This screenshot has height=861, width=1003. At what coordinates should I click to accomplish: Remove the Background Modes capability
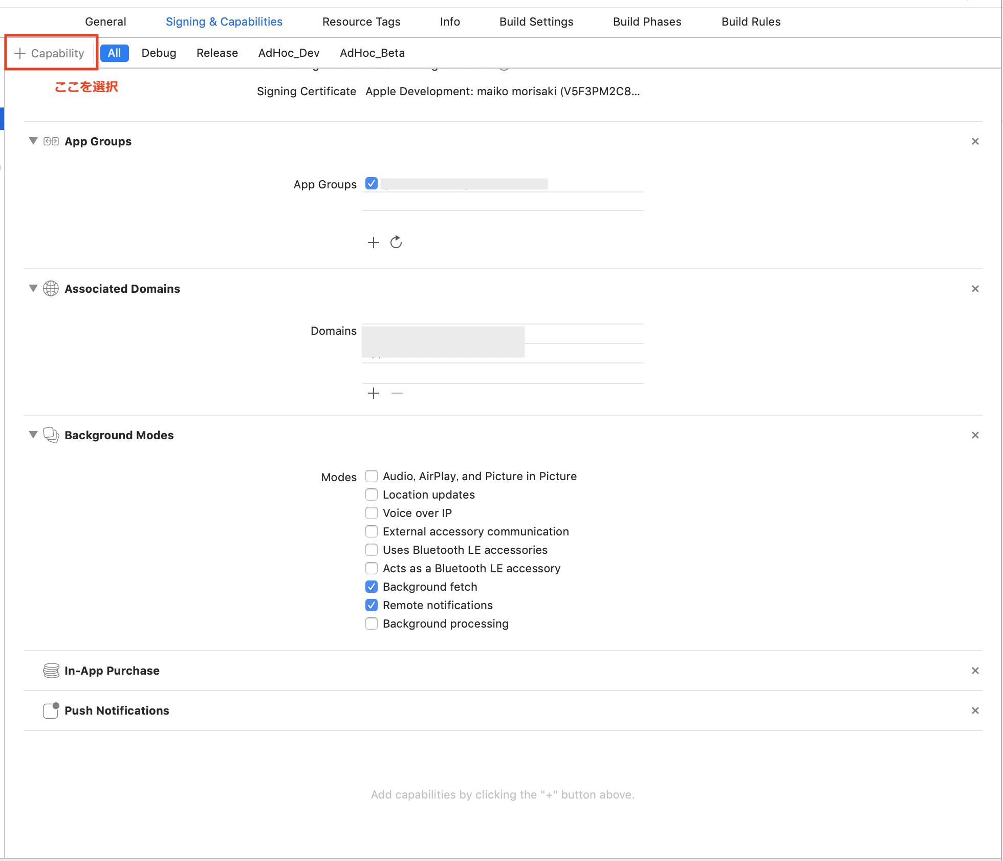tap(975, 435)
